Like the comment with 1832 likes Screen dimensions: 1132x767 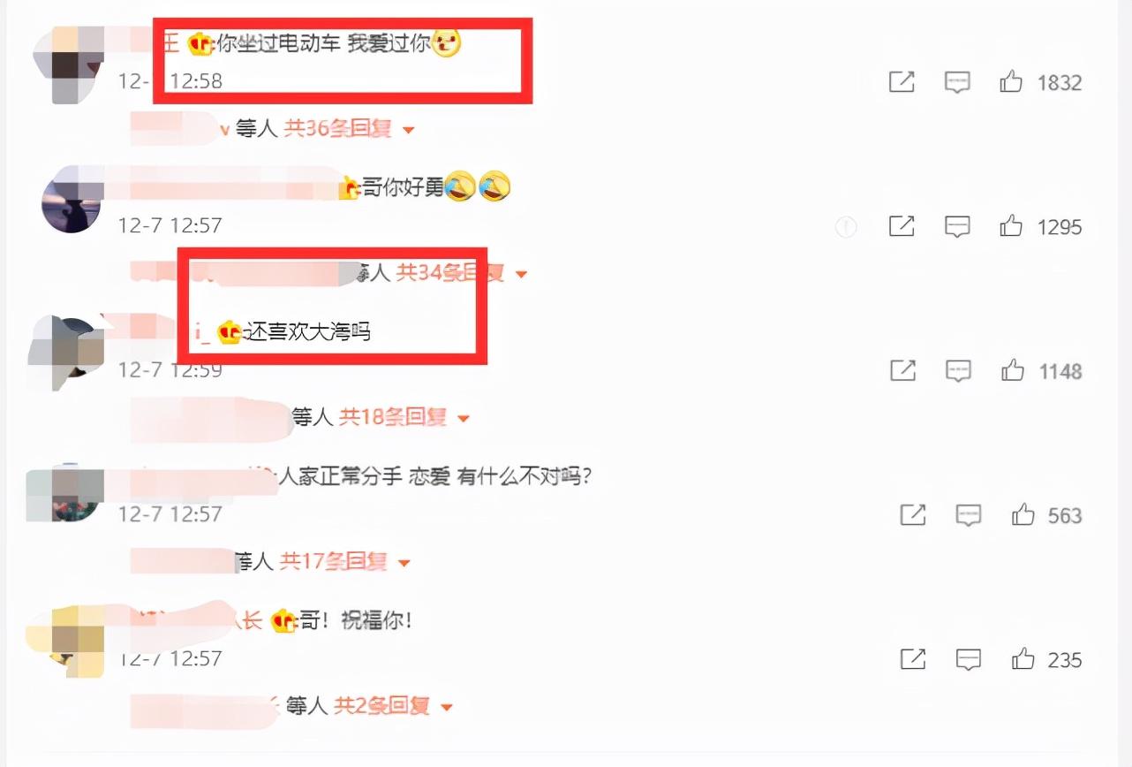(1011, 82)
